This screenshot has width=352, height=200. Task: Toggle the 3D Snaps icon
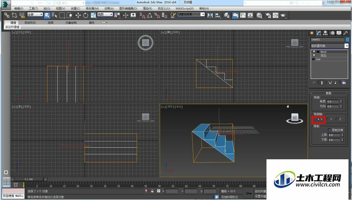tap(142, 15)
